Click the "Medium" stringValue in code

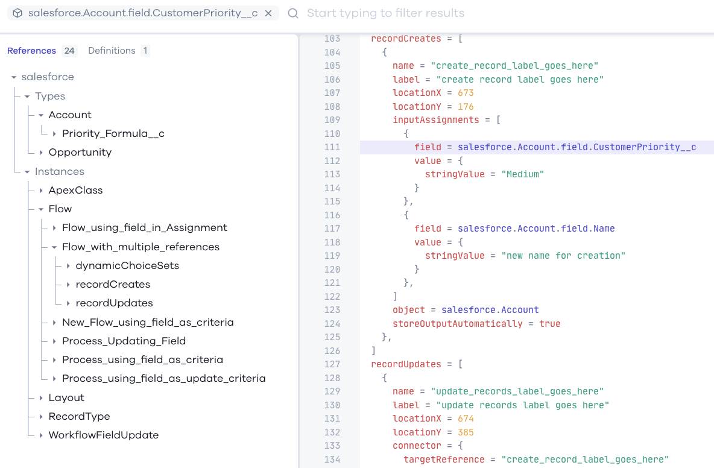tap(523, 174)
